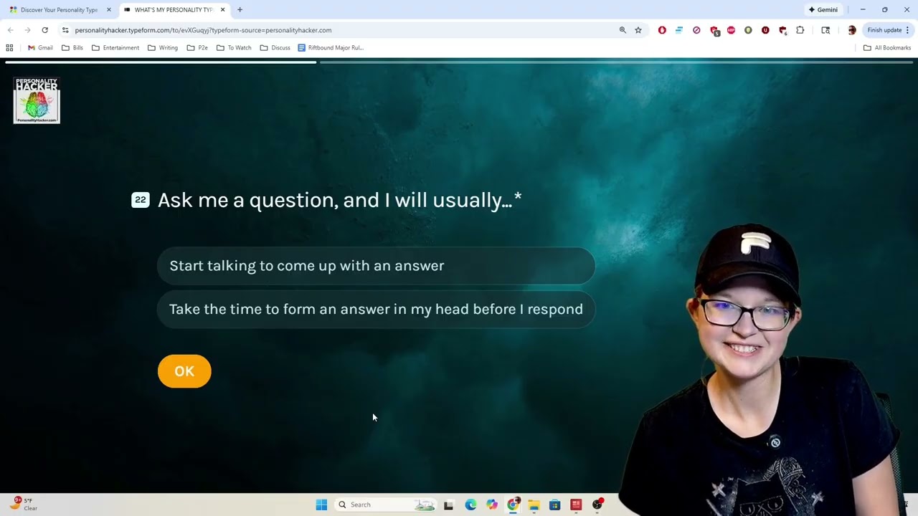The width and height of the screenshot is (918, 516).
Task: Open Copilot from the taskbar
Action: pos(492,505)
